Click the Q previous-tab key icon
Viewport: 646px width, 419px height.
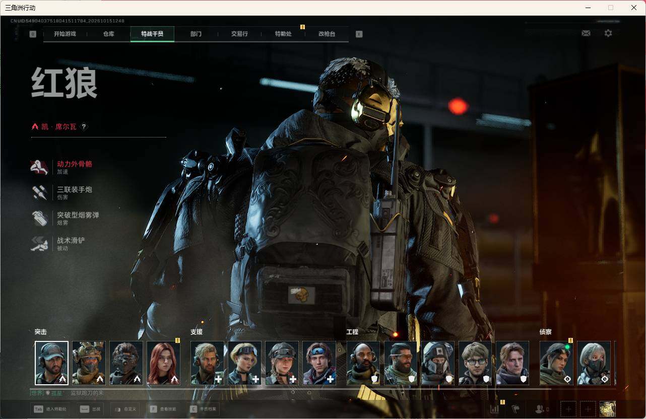(x=33, y=34)
